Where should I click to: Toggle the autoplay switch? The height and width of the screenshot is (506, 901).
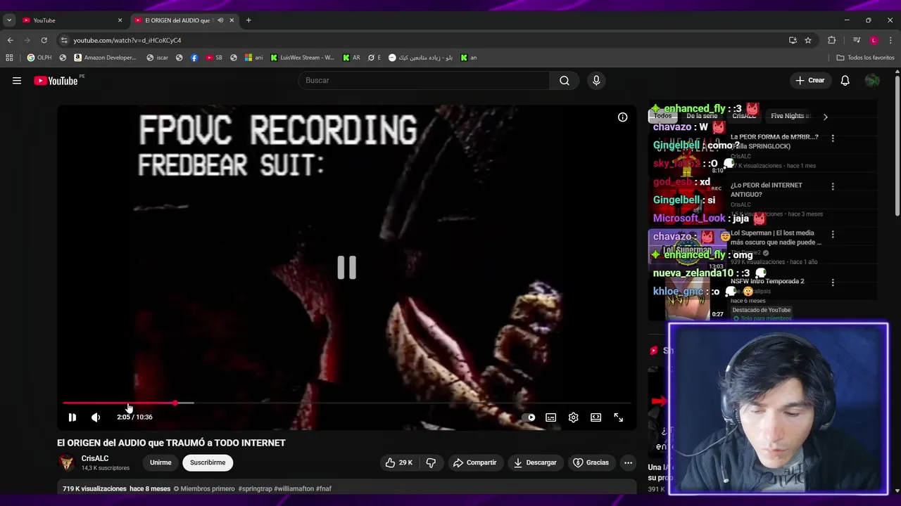[x=530, y=417]
